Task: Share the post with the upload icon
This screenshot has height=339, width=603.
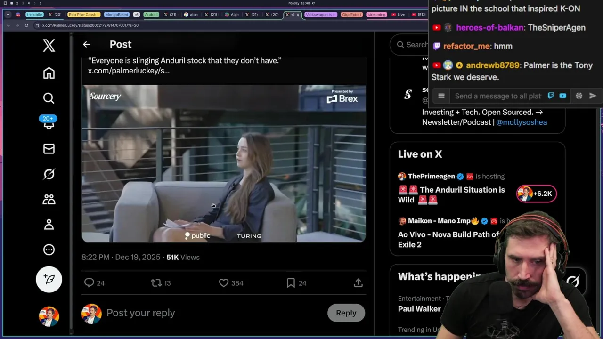Action: coord(358,283)
